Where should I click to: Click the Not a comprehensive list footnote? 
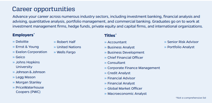191,98
